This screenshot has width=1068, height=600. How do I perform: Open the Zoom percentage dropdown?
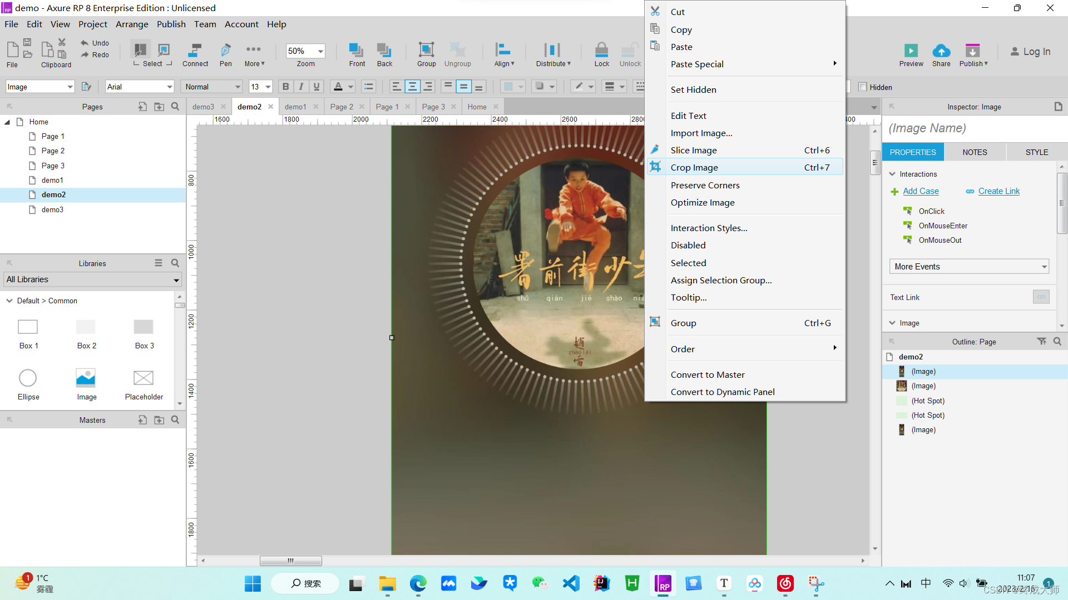pos(320,51)
